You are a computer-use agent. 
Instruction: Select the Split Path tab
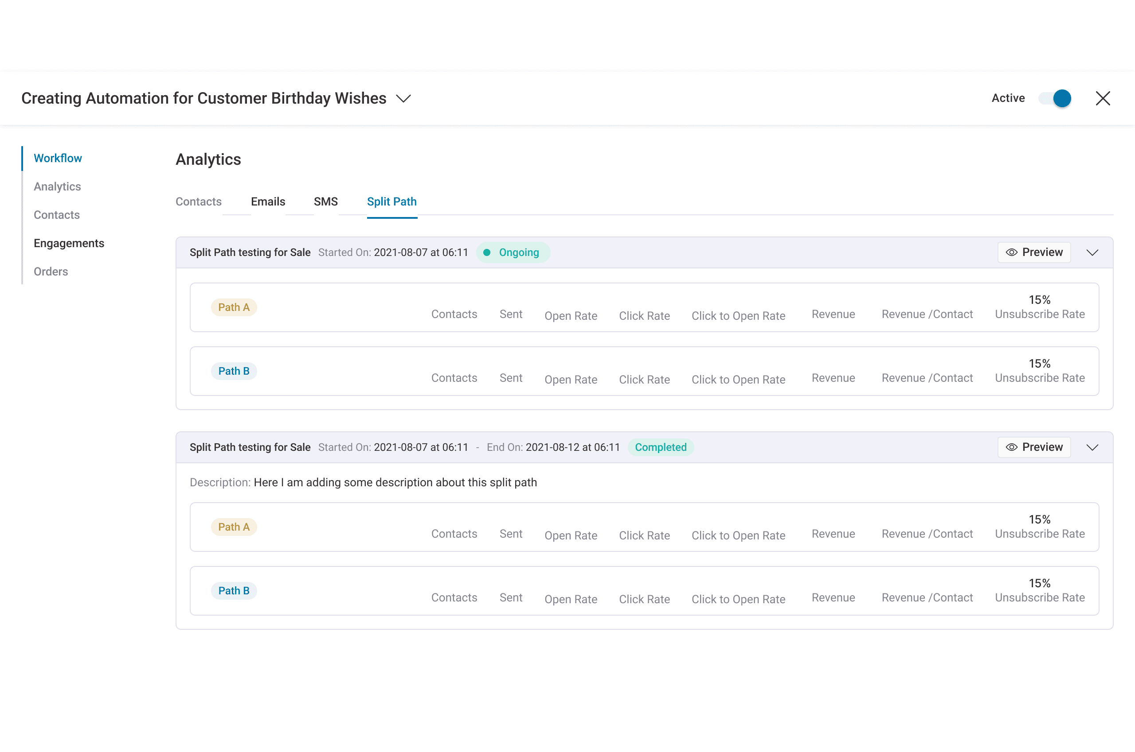click(x=391, y=202)
